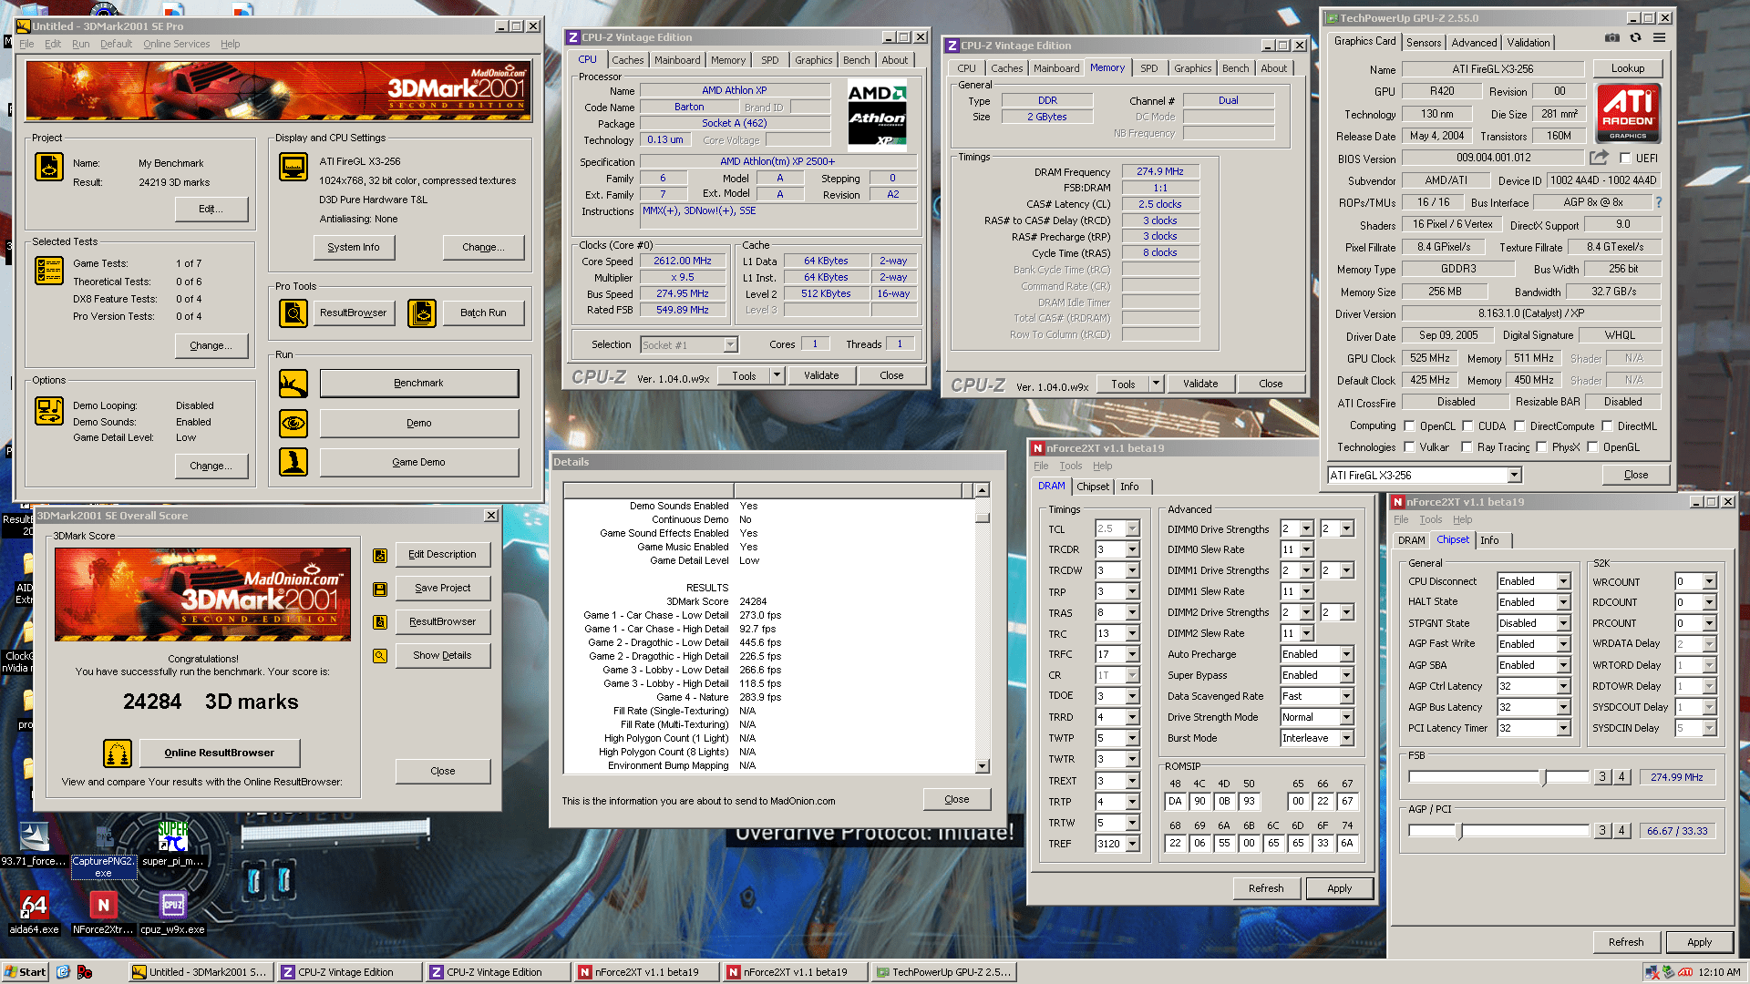Toggle the OpenGL checkbox in GPU-Z Technologies
This screenshot has height=984, width=1750.
1593,446
